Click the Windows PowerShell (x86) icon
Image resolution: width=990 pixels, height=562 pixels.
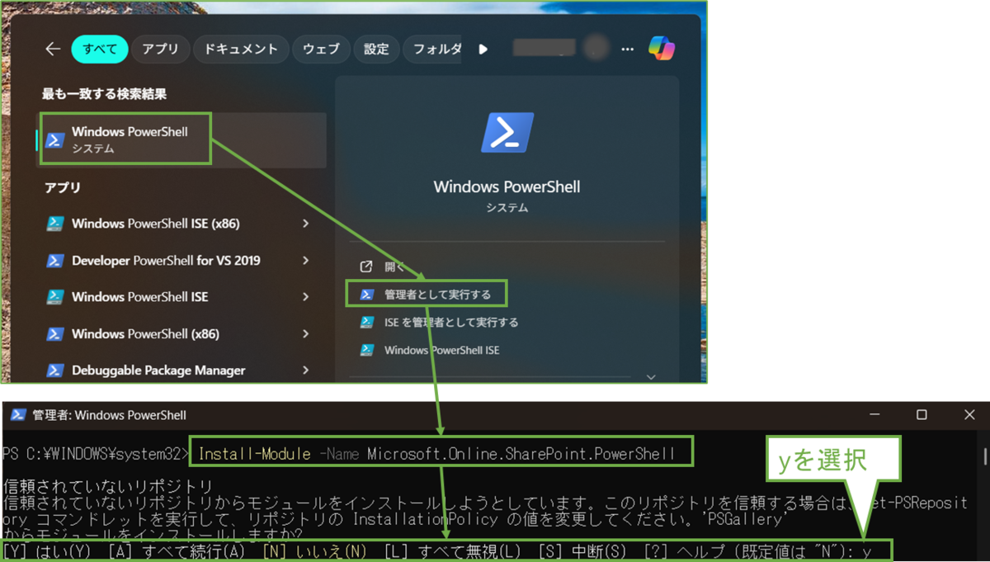click(55, 334)
